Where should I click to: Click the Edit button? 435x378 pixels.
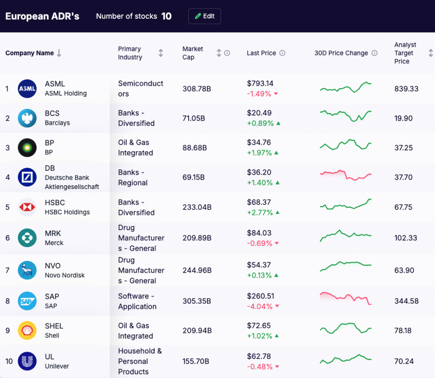204,16
